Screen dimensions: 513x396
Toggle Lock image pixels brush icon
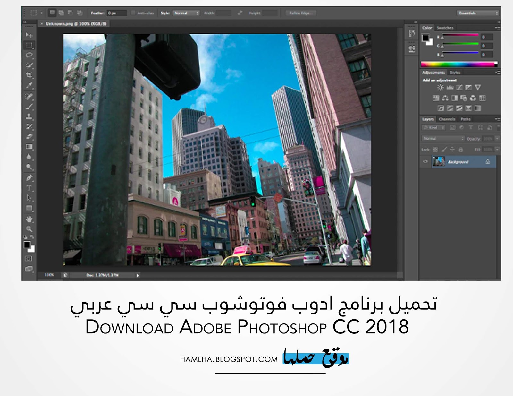(x=444, y=150)
